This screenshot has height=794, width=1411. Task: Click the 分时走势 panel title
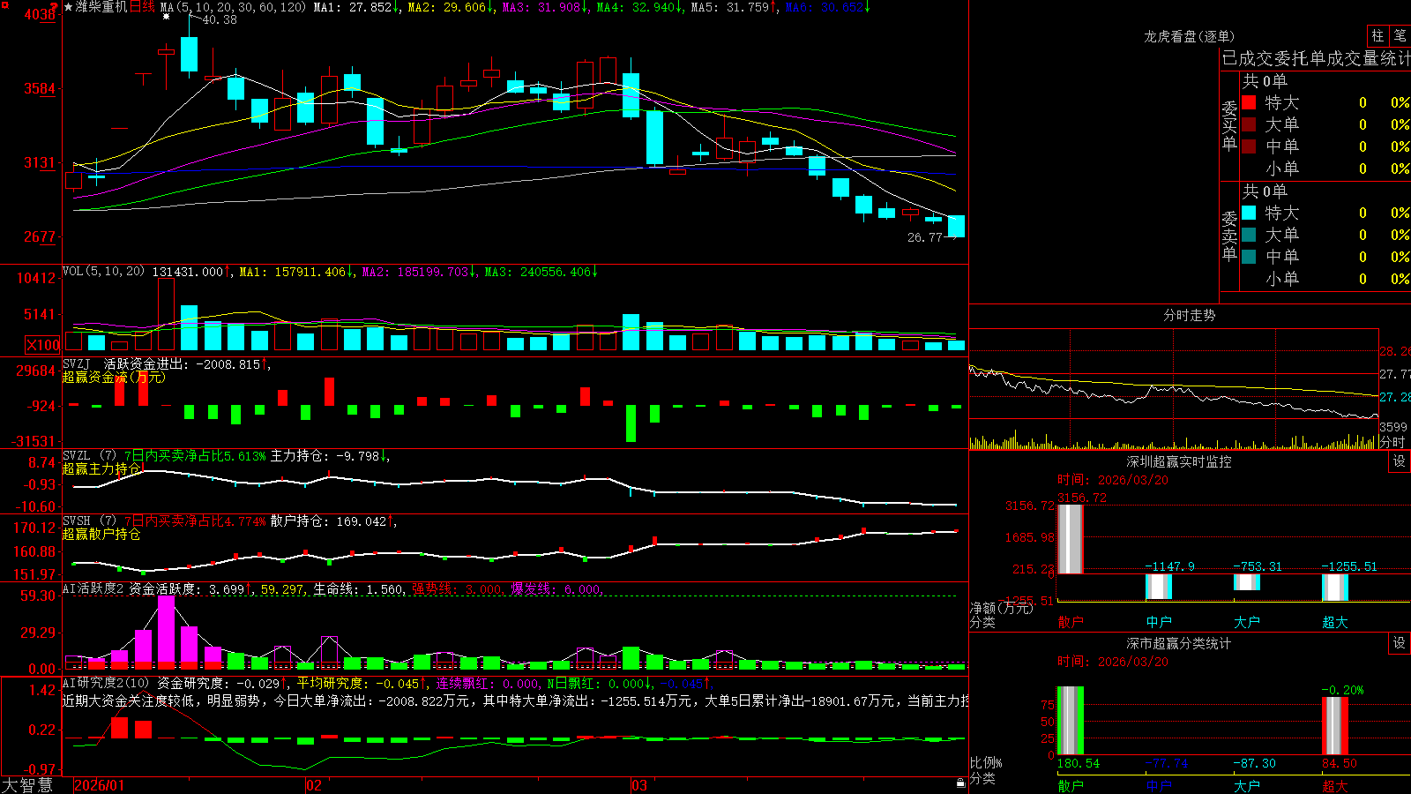1189,315
